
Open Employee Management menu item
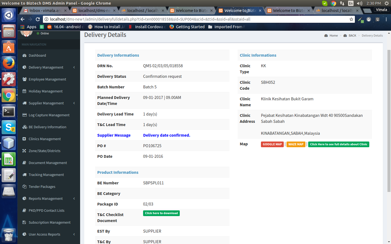pos(47,79)
